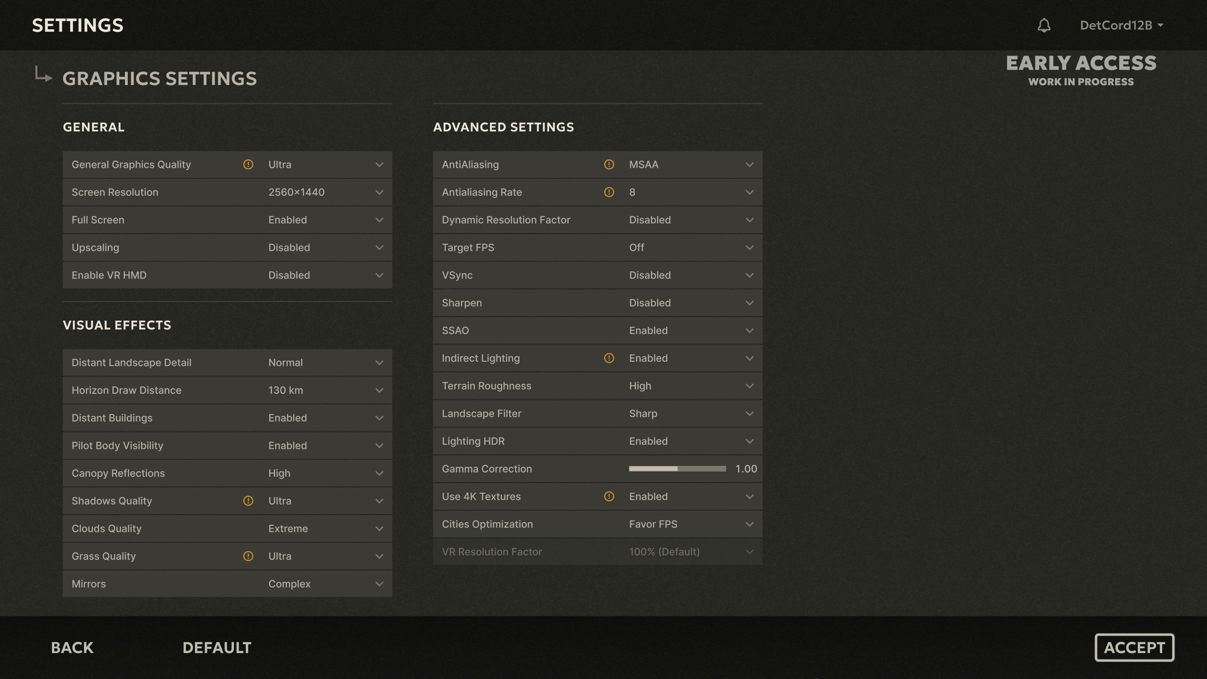This screenshot has height=679, width=1207.
Task: Click the warning icon beside Antialiasing Rate
Action: pos(609,192)
